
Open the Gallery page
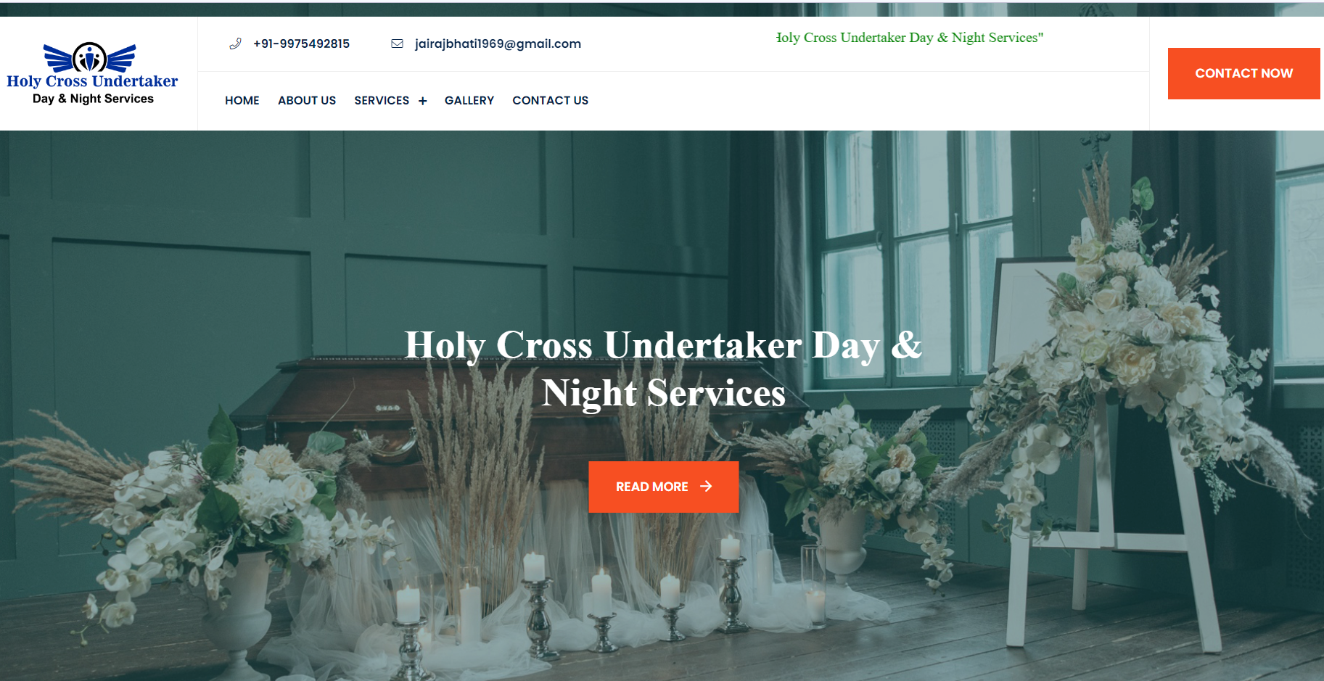469,101
